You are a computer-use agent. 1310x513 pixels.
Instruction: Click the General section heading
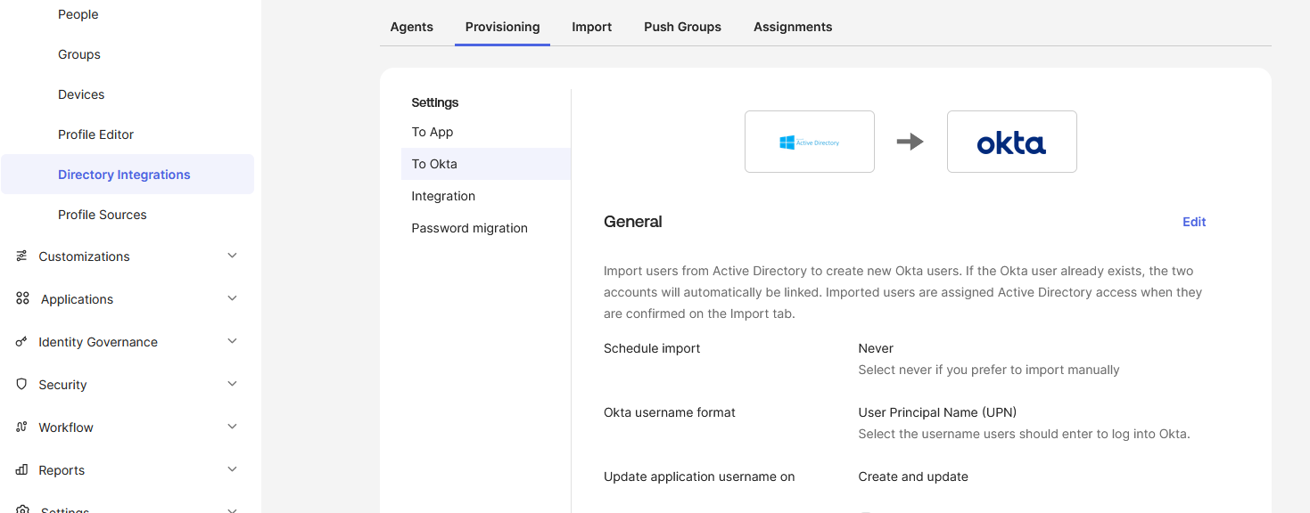point(633,222)
